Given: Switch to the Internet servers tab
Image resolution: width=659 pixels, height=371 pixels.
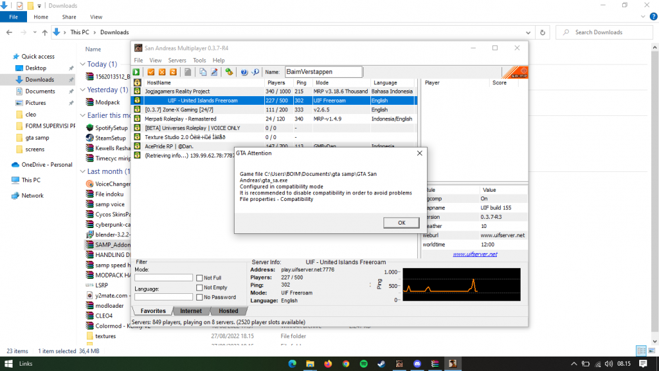Looking at the screenshot, I should [x=191, y=311].
